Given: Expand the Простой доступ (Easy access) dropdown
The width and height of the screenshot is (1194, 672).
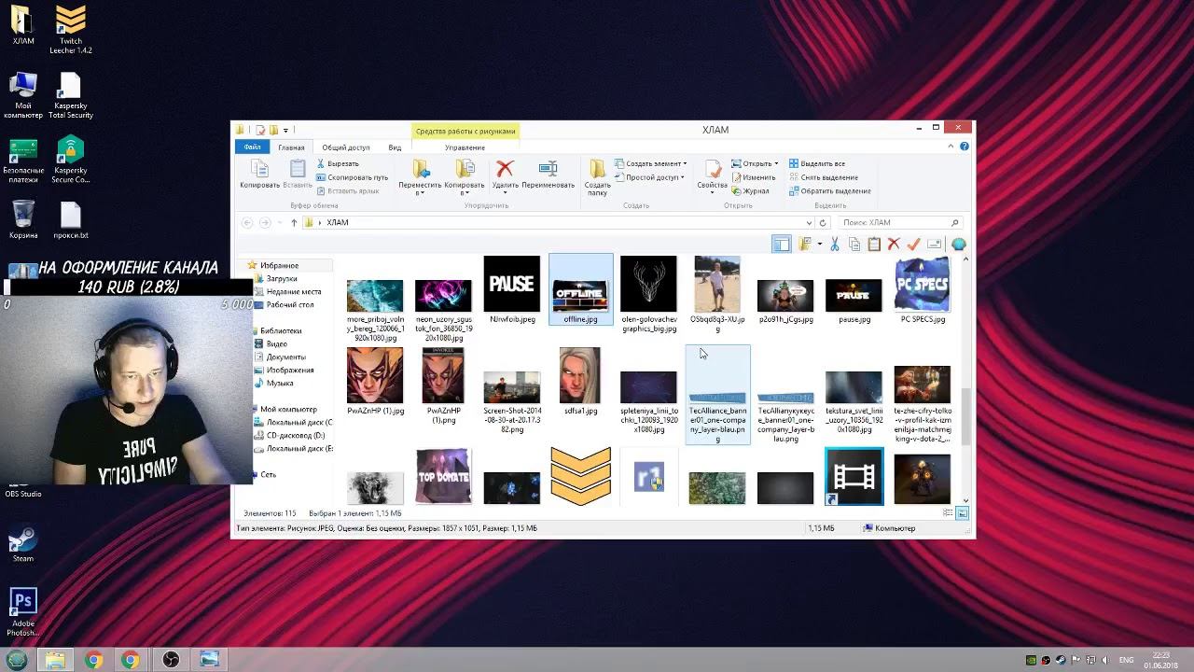Looking at the screenshot, I should 649,177.
